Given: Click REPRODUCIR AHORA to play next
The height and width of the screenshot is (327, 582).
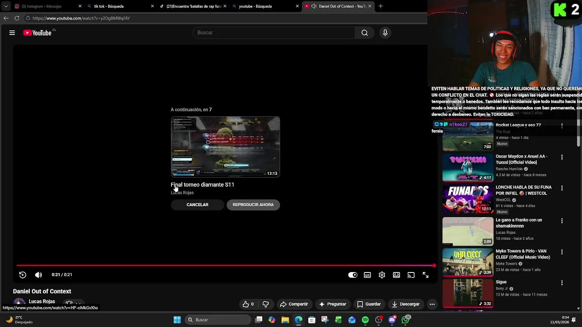Looking at the screenshot, I should 253,205.
